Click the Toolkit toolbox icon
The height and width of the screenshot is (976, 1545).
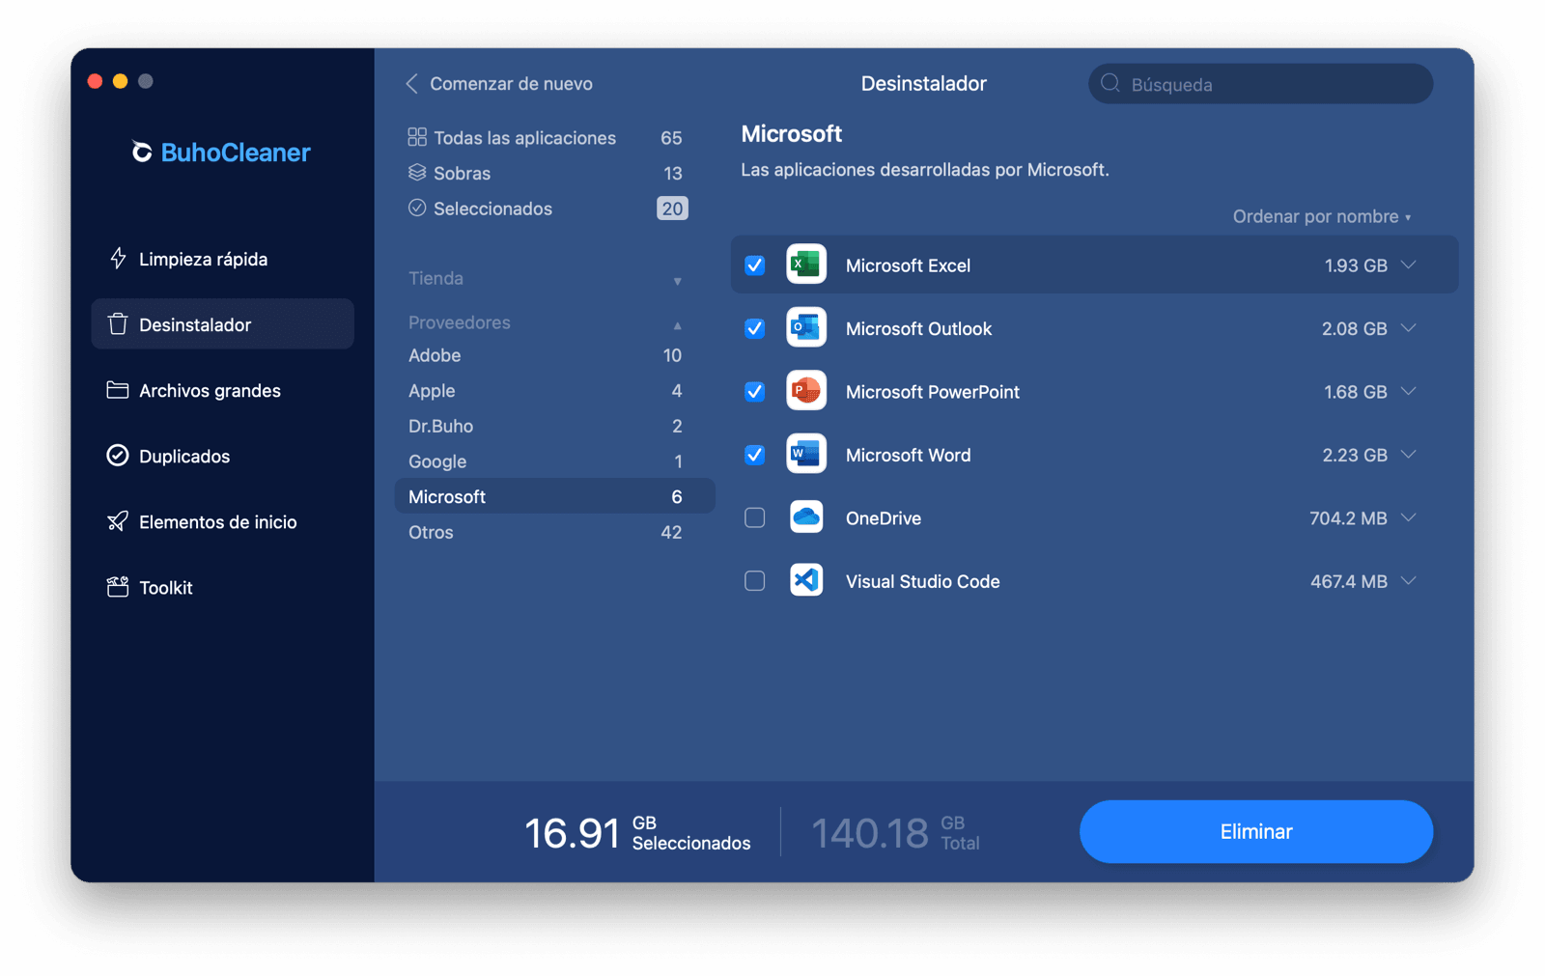coord(118,587)
